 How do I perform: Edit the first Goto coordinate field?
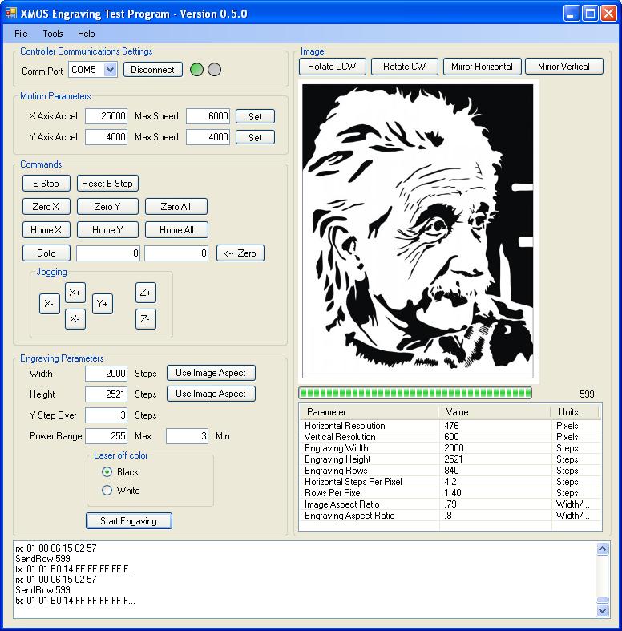108,253
